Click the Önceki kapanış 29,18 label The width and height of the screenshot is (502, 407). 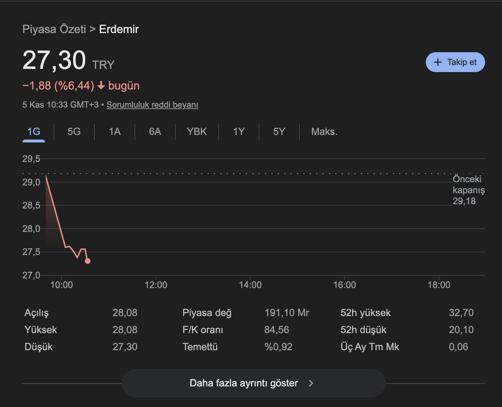coord(468,190)
